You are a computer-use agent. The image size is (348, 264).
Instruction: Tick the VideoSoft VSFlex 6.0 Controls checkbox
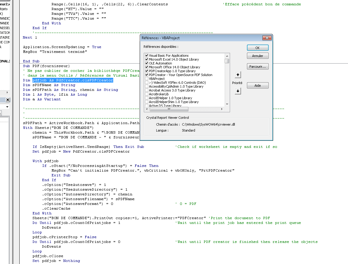click(x=147, y=83)
